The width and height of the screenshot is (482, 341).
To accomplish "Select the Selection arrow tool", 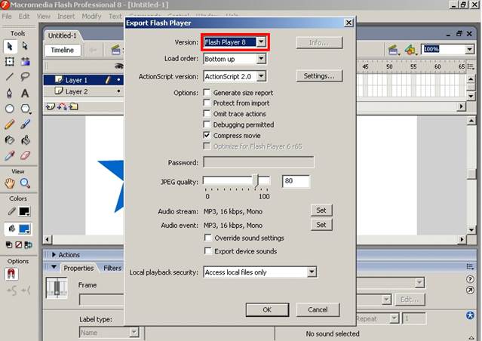I will click(x=10, y=47).
